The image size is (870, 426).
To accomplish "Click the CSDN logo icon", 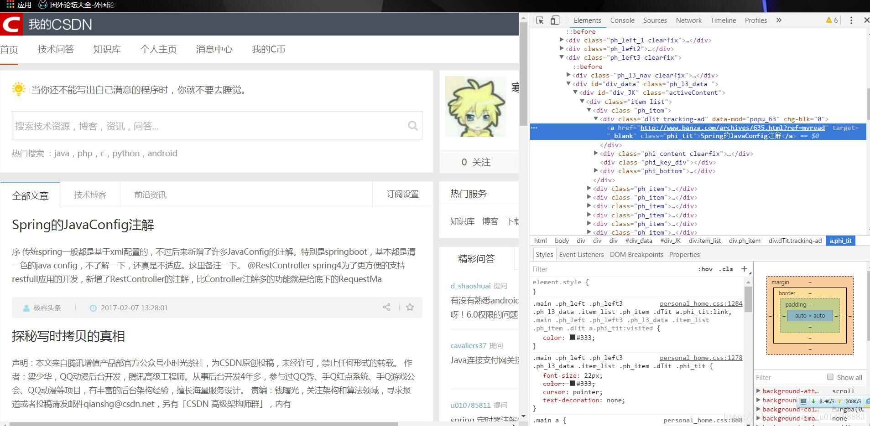I will (11, 24).
